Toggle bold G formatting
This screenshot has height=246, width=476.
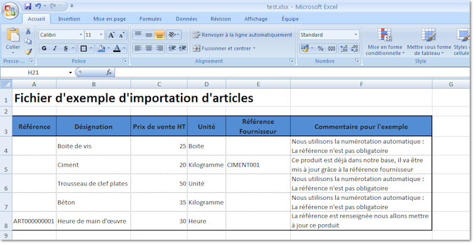(44, 49)
